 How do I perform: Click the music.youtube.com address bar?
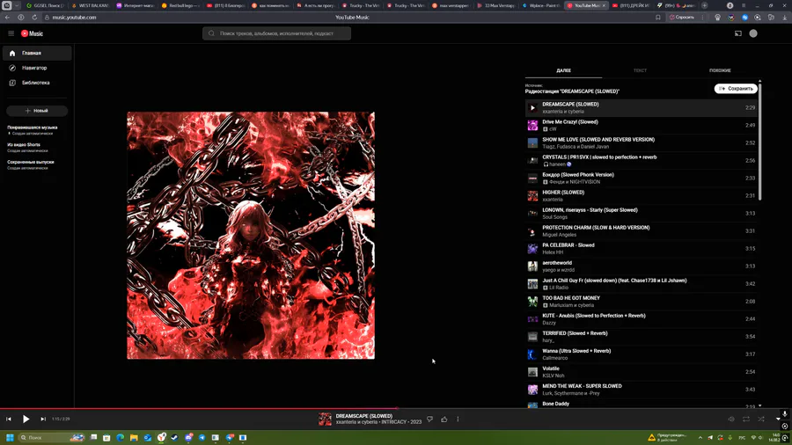coord(74,18)
